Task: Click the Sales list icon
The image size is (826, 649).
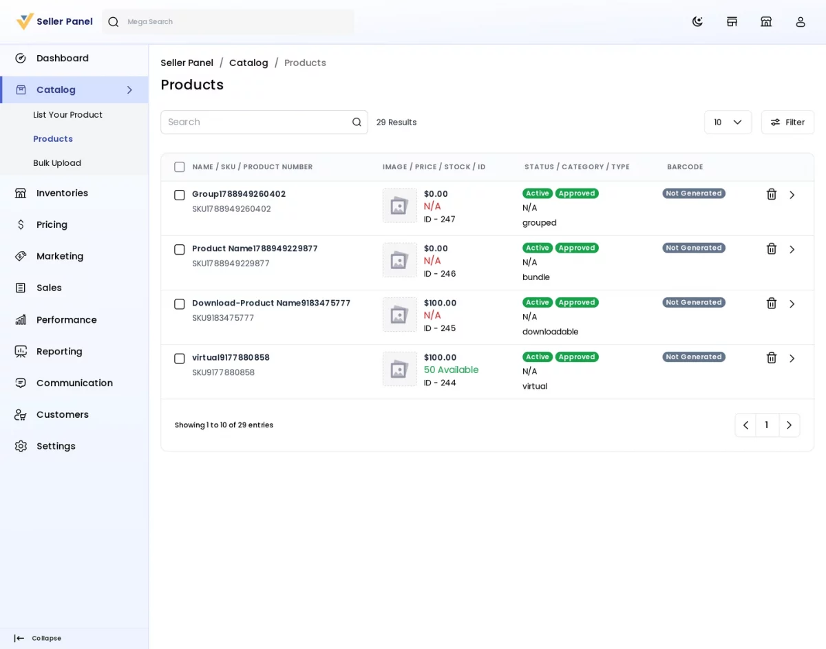Action: (21, 288)
